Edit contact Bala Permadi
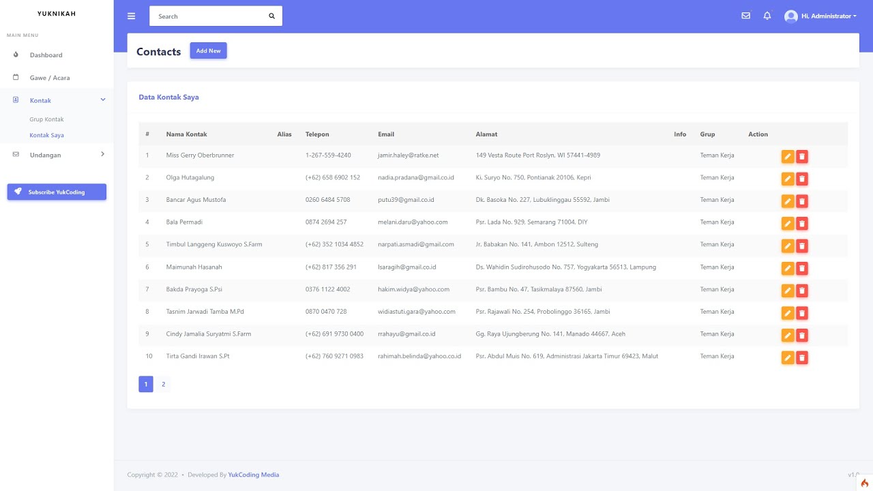873x491 pixels. 788,224
